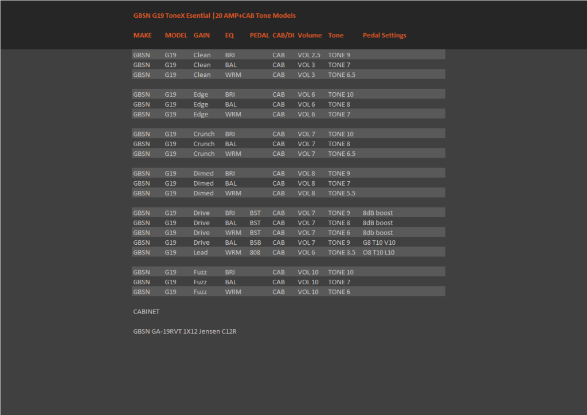Screen dimensions: 587x415
Task: Select Fuzz in the Fuzz WRM row
Action: click(200, 292)
